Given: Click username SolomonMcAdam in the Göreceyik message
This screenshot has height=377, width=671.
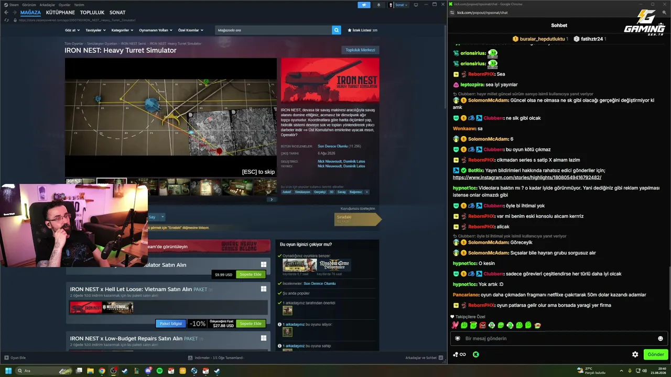Looking at the screenshot, I should click(488, 242).
